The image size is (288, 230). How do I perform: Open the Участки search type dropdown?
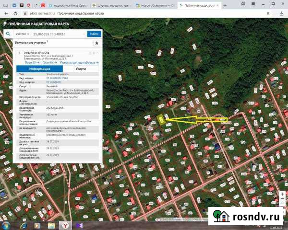22,34
